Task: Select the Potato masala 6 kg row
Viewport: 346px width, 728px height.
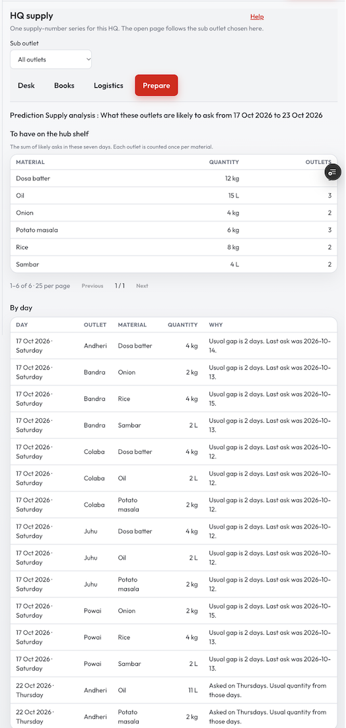Action: 174,230
